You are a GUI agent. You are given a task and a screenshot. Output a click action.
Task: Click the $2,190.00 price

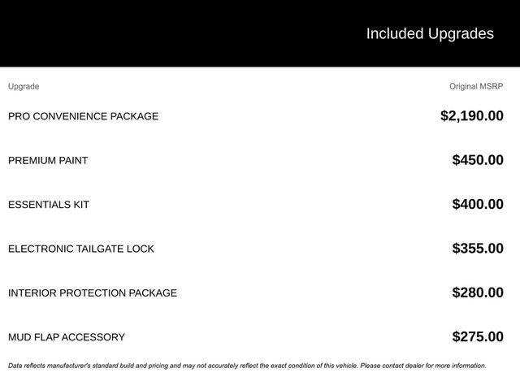pyautogui.click(x=471, y=115)
